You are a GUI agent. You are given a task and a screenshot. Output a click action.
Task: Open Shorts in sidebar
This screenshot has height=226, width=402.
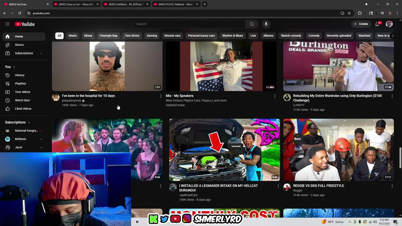[24, 45]
